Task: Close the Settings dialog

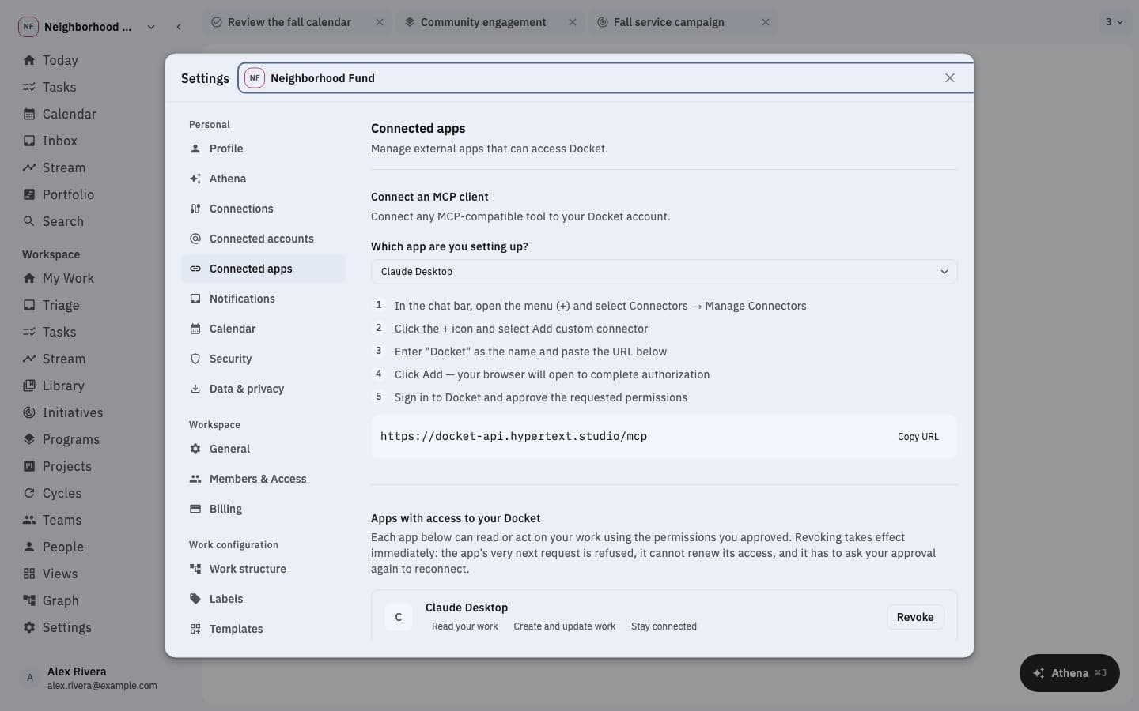Action: click(949, 78)
